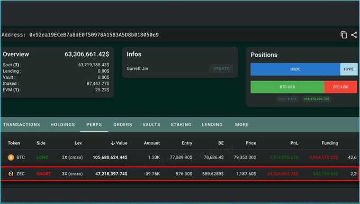Click the ZEC coin icon in the table
Image resolution: width=360 pixels, height=204 pixels.
tap(11, 174)
